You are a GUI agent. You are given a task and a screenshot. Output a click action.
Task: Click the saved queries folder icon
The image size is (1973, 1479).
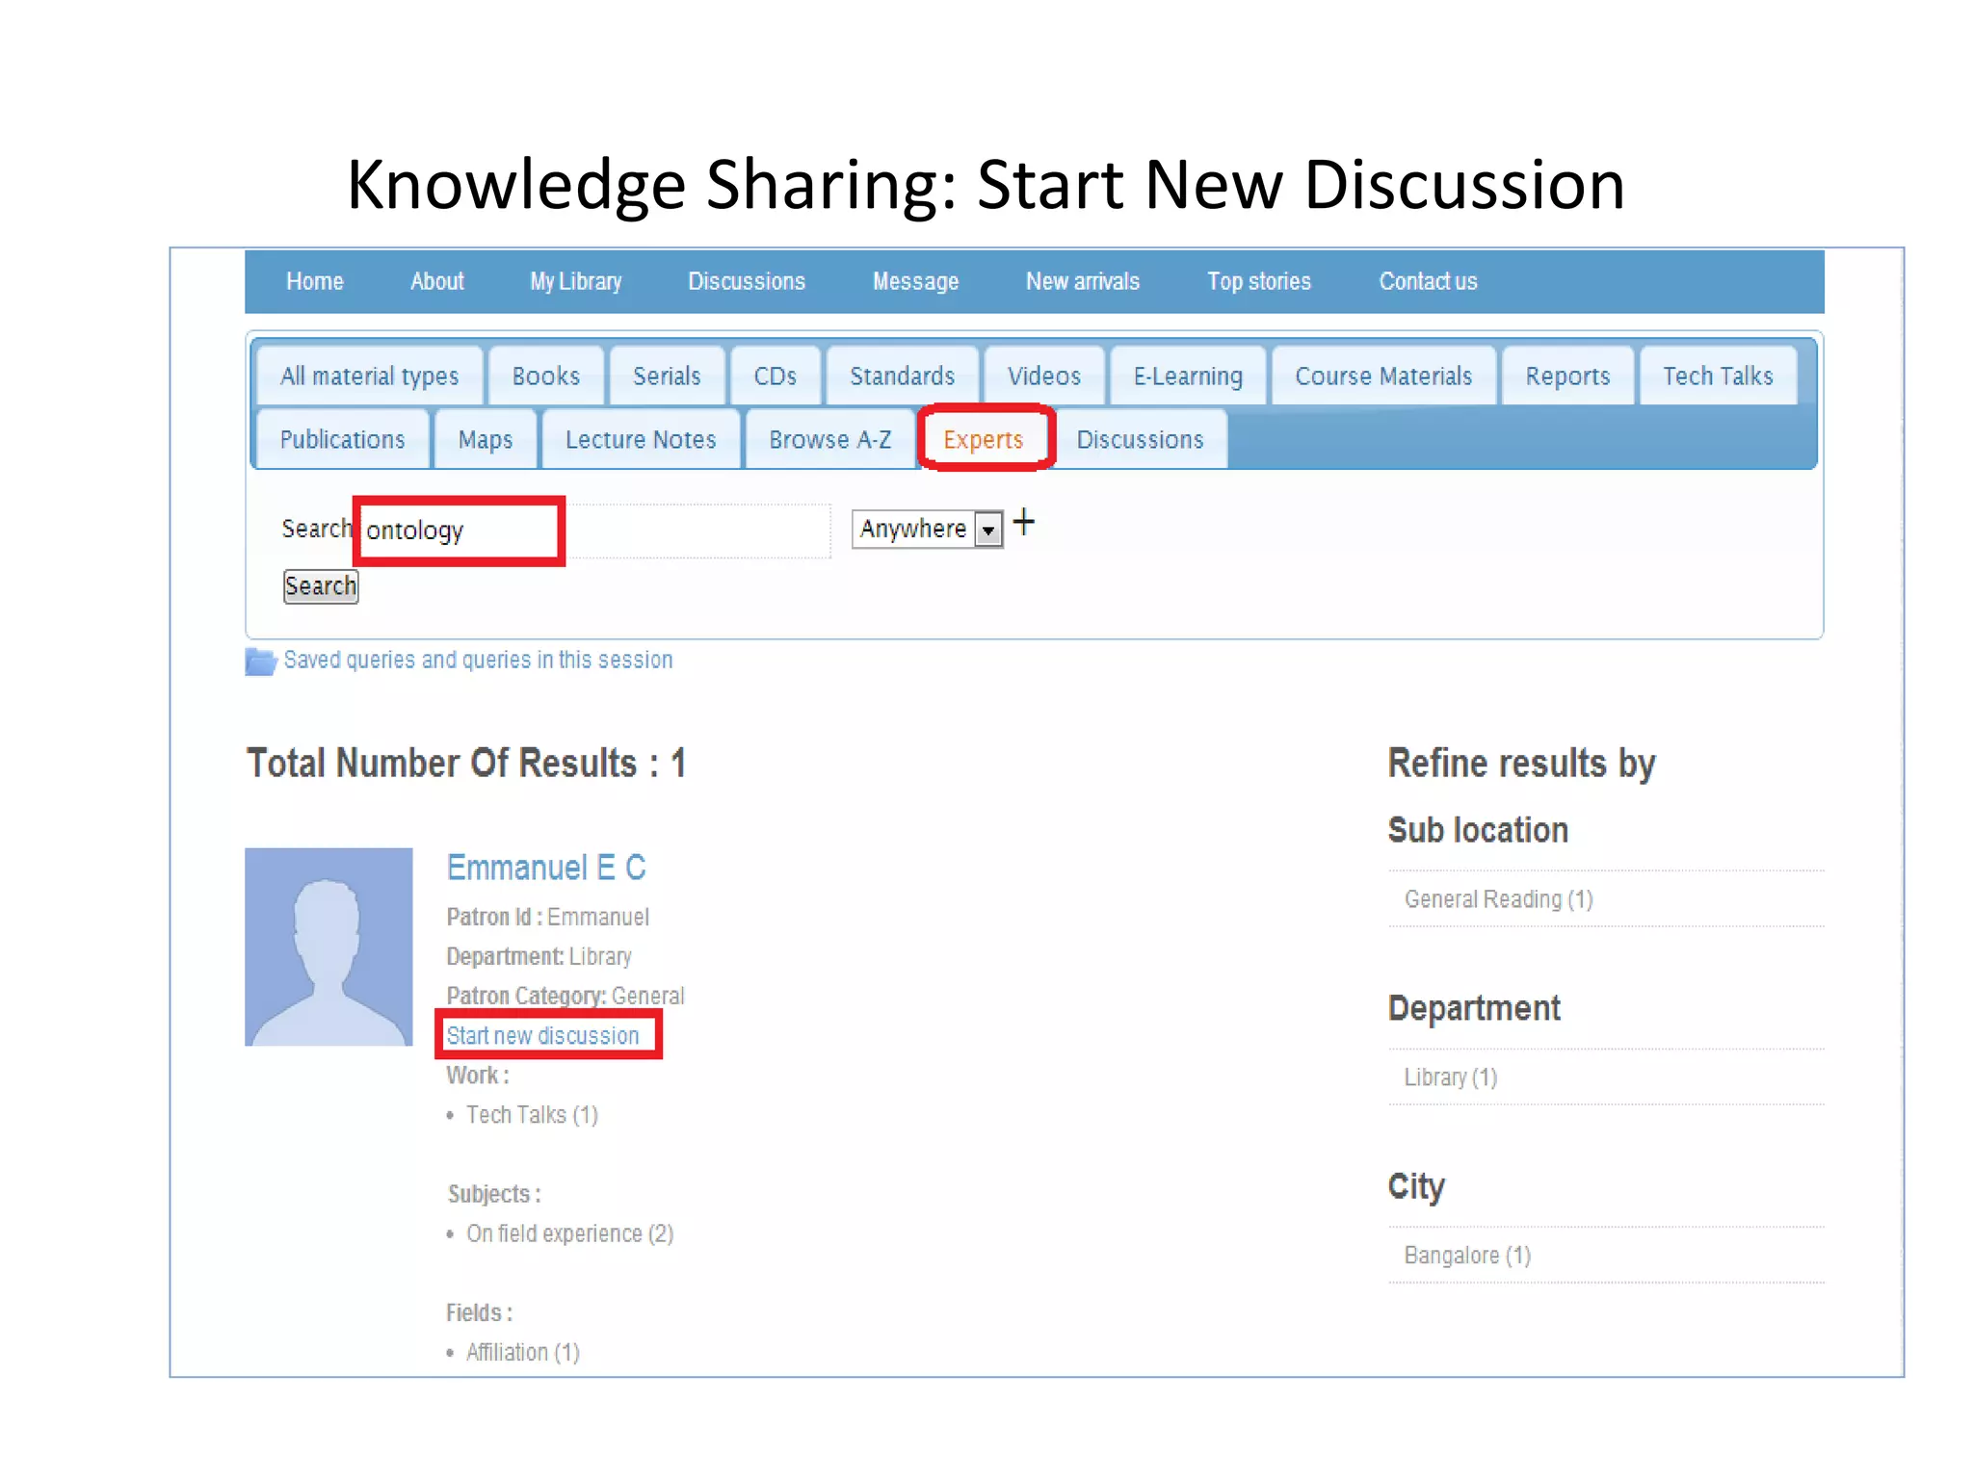(x=260, y=662)
